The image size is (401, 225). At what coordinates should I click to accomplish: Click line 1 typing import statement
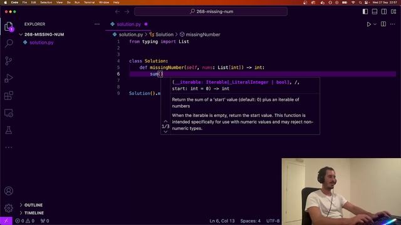coord(159,42)
